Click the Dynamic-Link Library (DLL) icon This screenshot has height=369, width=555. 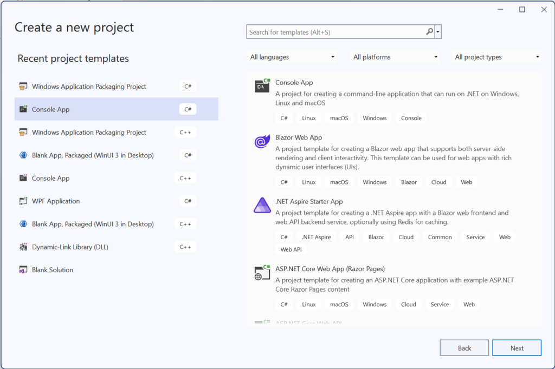(23, 247)
